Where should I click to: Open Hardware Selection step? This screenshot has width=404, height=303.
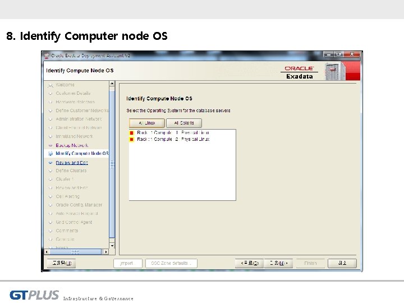[x=75, y=102]
